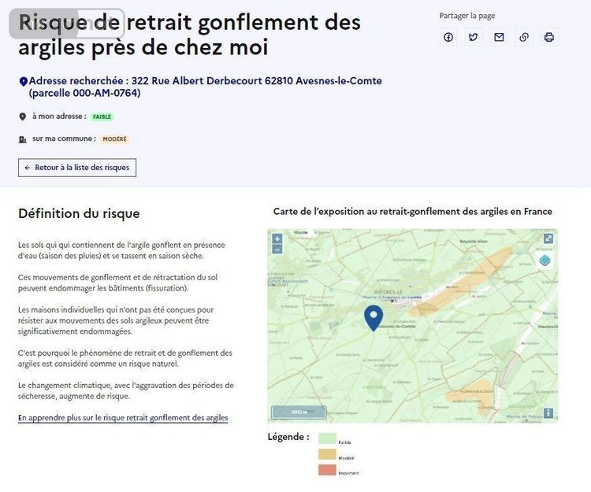Show map information with the i button
Image resolution: width=591 pixels, height=492 pixels.
[548, 413]
